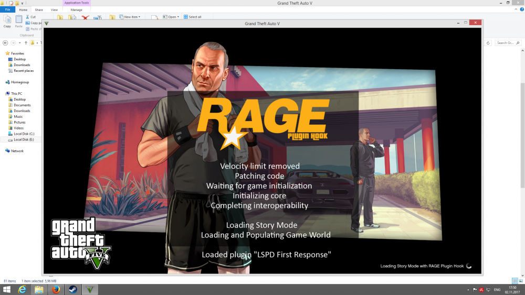Click the red X Delete icon in ribbon
The image size is (525, 295).
coord(85,17)
